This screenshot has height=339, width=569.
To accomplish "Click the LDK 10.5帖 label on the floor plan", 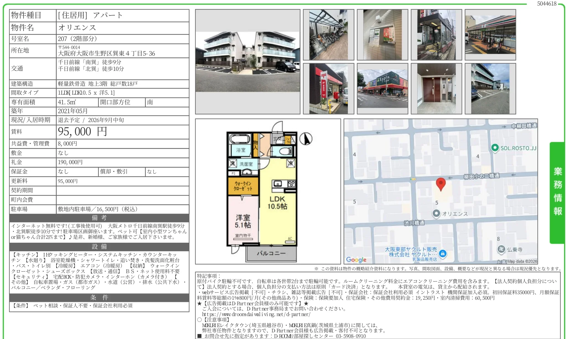I will pyautogui.click(x=277, y=203).
